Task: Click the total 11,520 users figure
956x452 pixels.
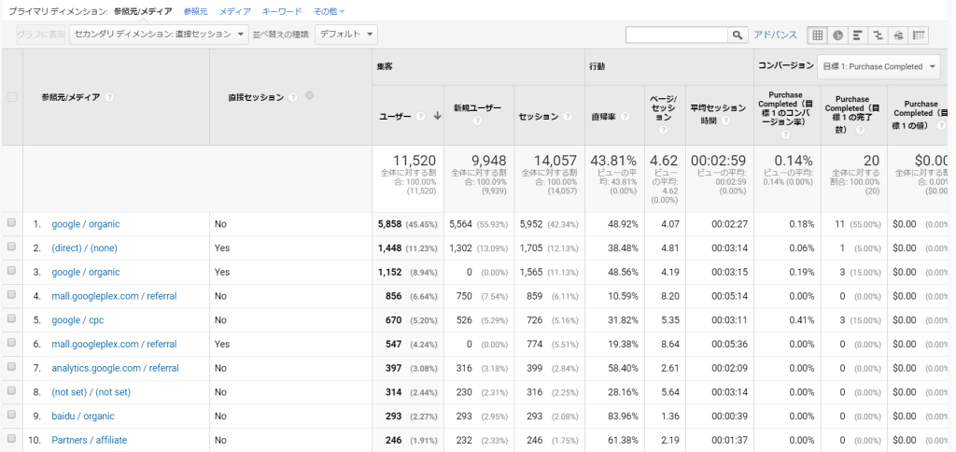Action: (x=415, y=161)
